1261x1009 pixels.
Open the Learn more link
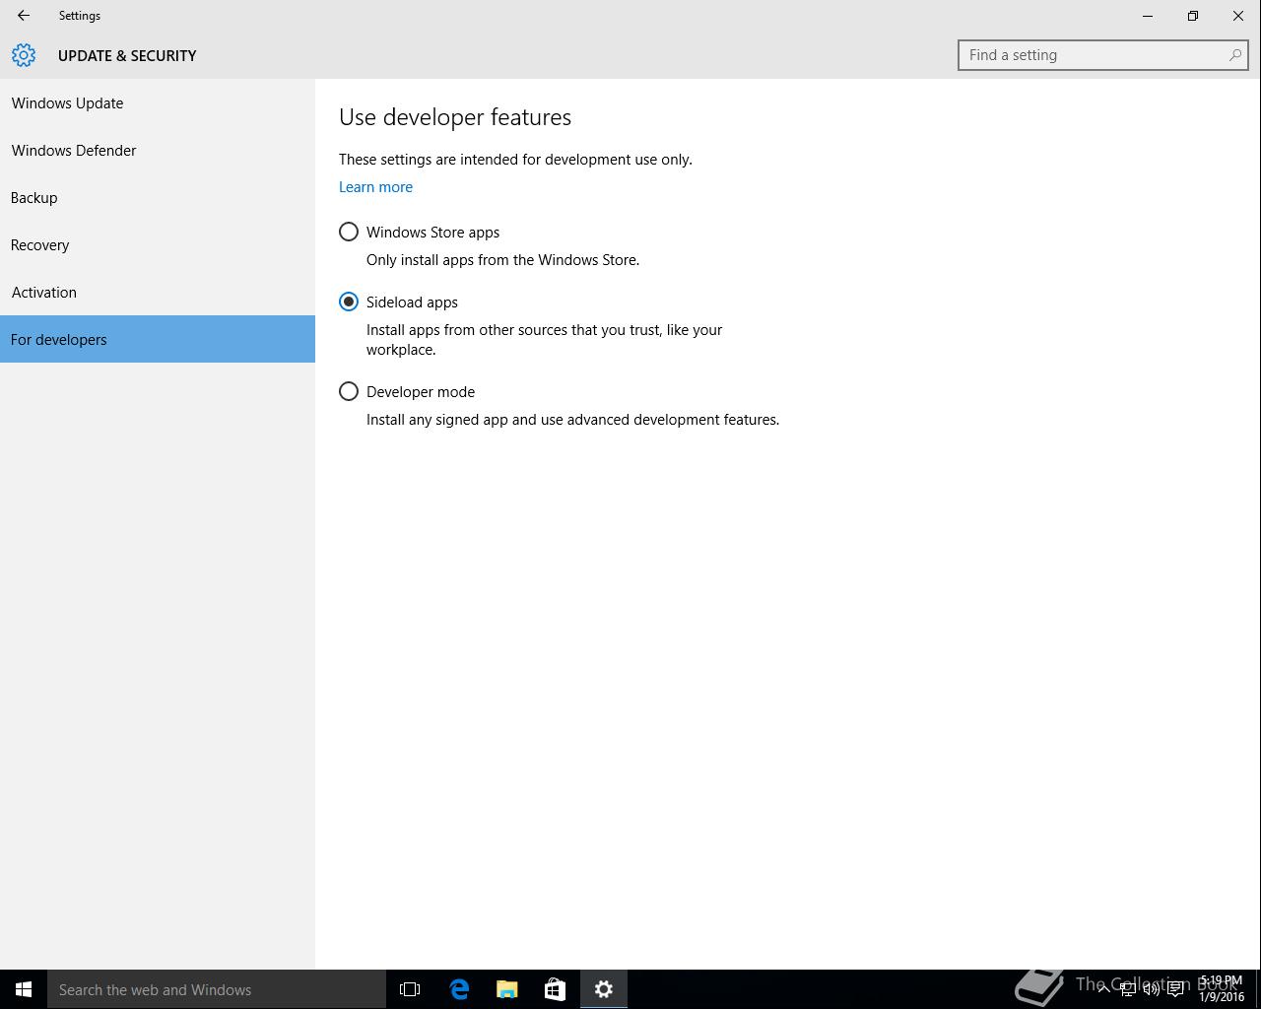[x=375, y=186]
